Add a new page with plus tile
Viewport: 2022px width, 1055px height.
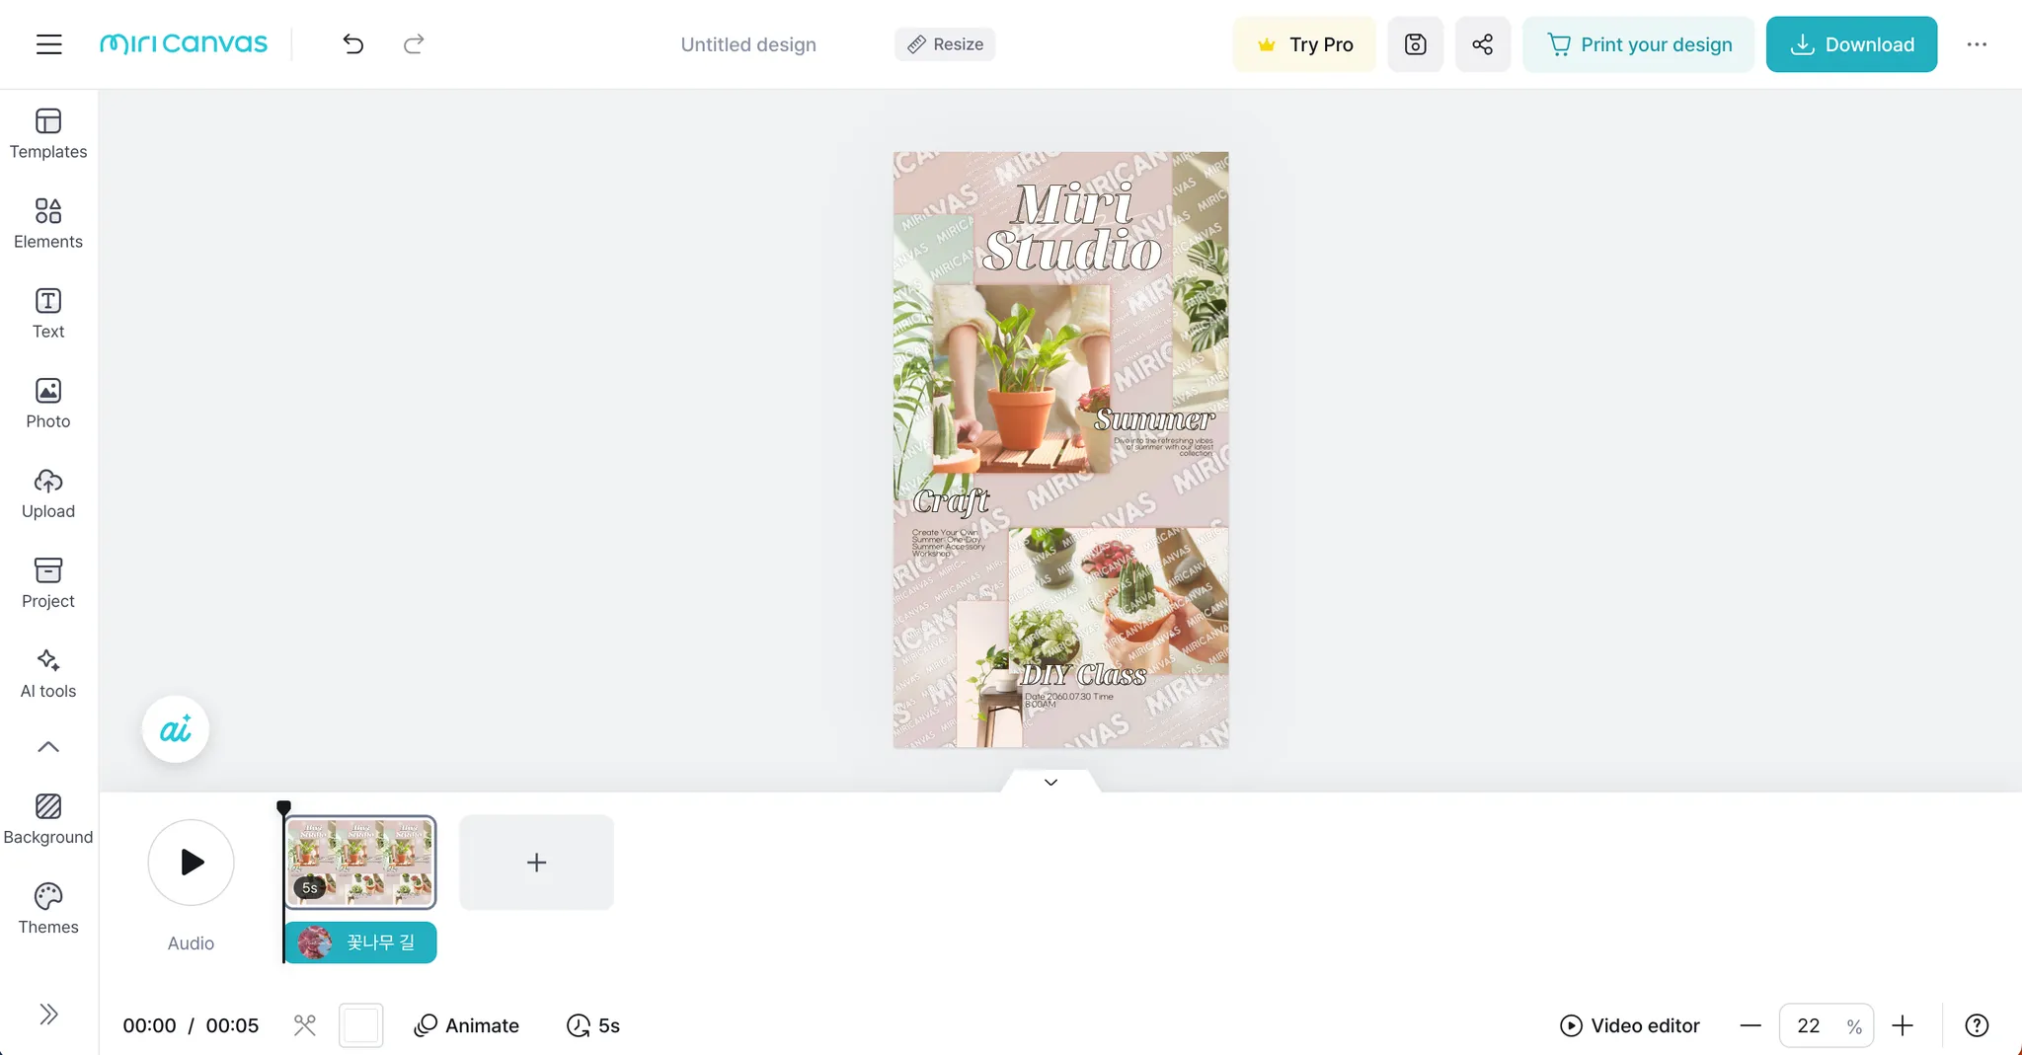536,863
